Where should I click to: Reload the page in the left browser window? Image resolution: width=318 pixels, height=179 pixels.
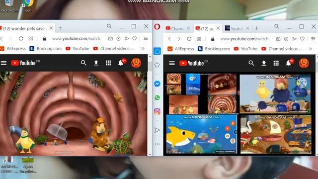click(x=21, y=39)
